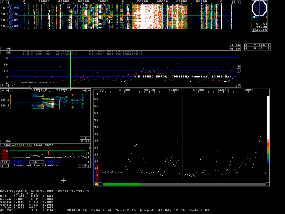The height and width of the screenshot is (214, 285).
Task: Toggle blue Off button right of Rat 3
Action: tap(49, 162)
